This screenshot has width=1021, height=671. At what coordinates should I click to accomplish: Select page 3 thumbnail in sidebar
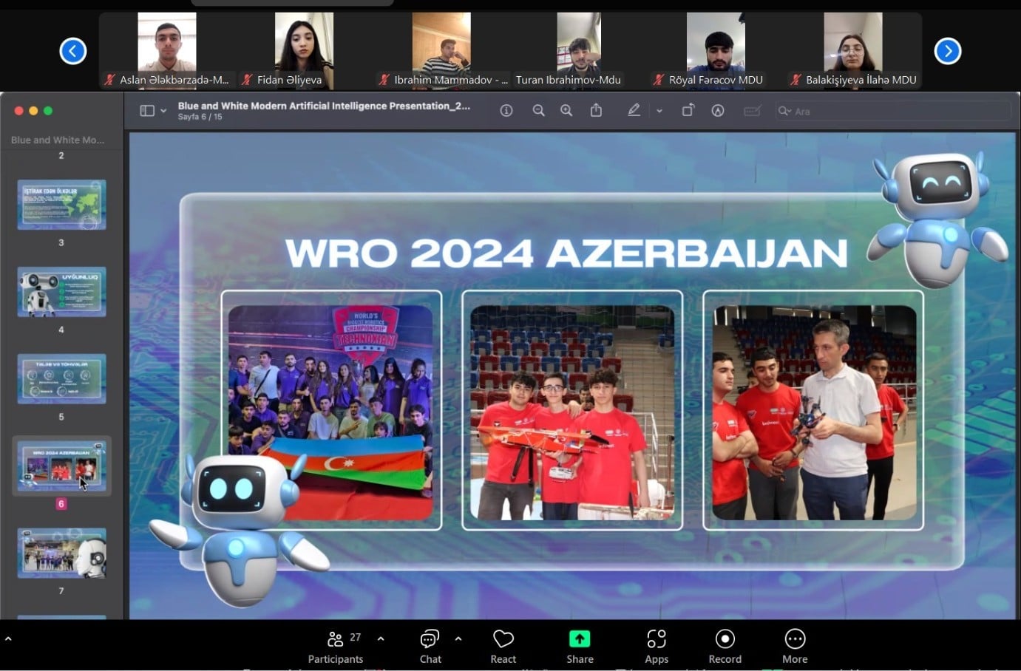pyautogui.click(x=62, y=205)
